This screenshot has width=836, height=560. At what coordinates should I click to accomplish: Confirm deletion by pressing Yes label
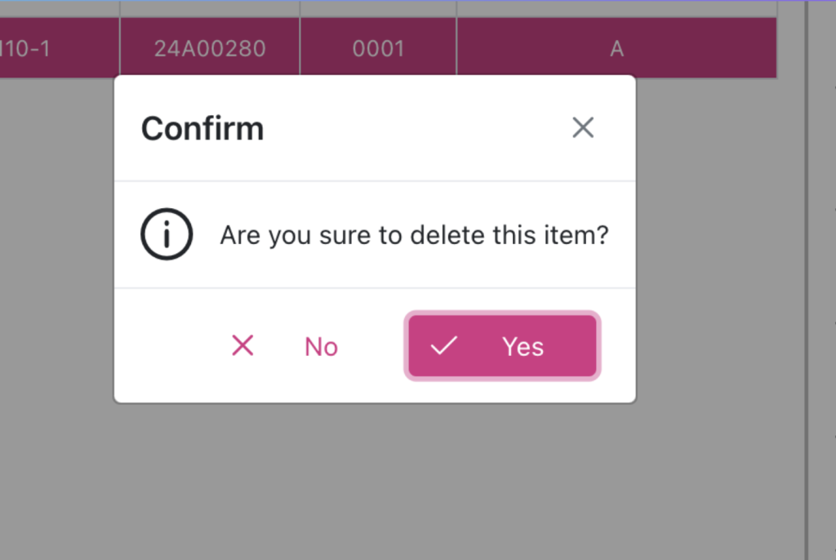click(522, 347)
